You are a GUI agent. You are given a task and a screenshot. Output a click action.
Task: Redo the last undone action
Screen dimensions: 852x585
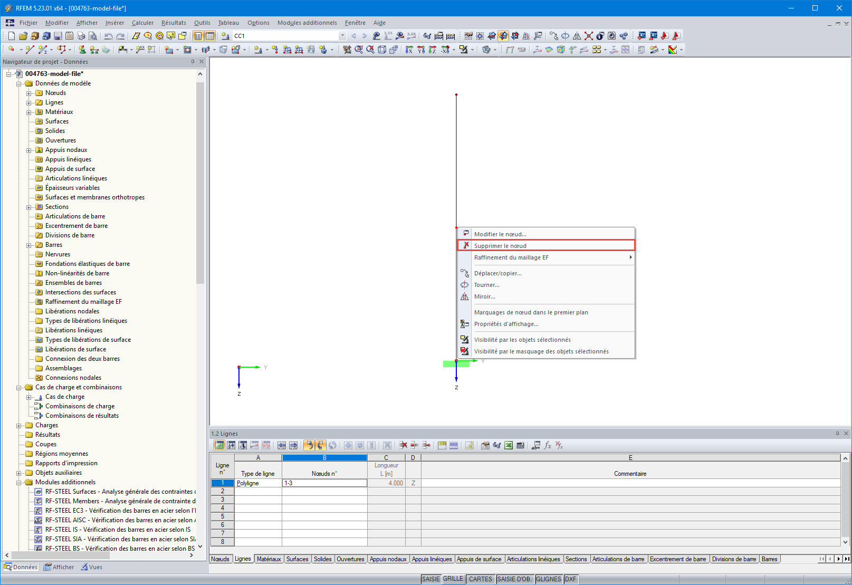[x=120, y=36]
